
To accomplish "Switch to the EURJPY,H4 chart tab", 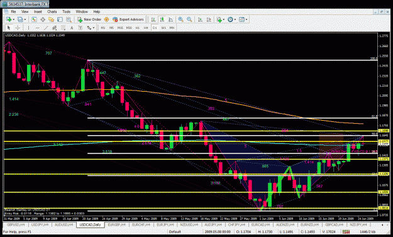I will click(165, 224).
